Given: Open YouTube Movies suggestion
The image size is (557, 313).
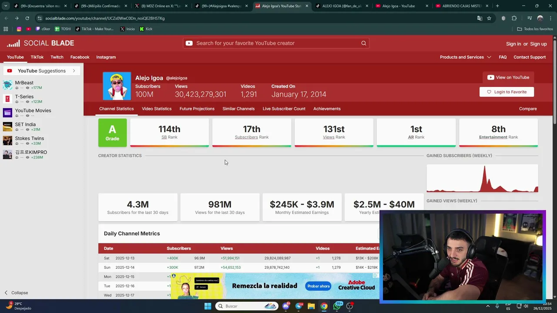Looking at the screenshot, I should pyautogui.click(x=33, y=110).
